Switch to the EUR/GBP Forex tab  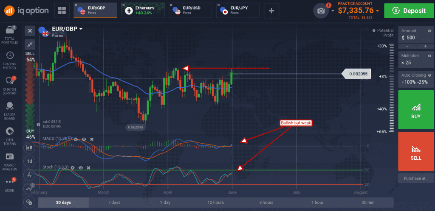coord(96,11)
